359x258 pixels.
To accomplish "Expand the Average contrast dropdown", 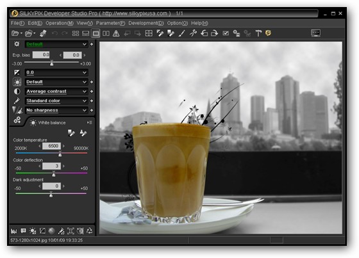I will [x=56, y=92].
